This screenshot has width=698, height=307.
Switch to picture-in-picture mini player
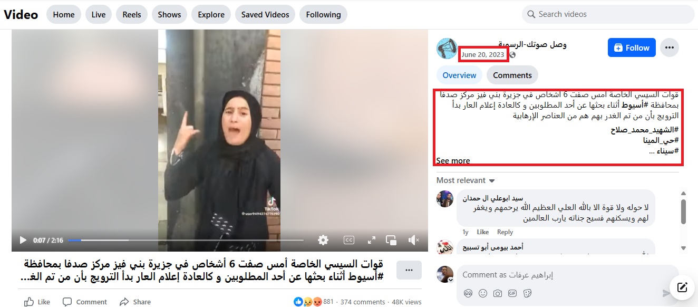[x=391, y=240]
